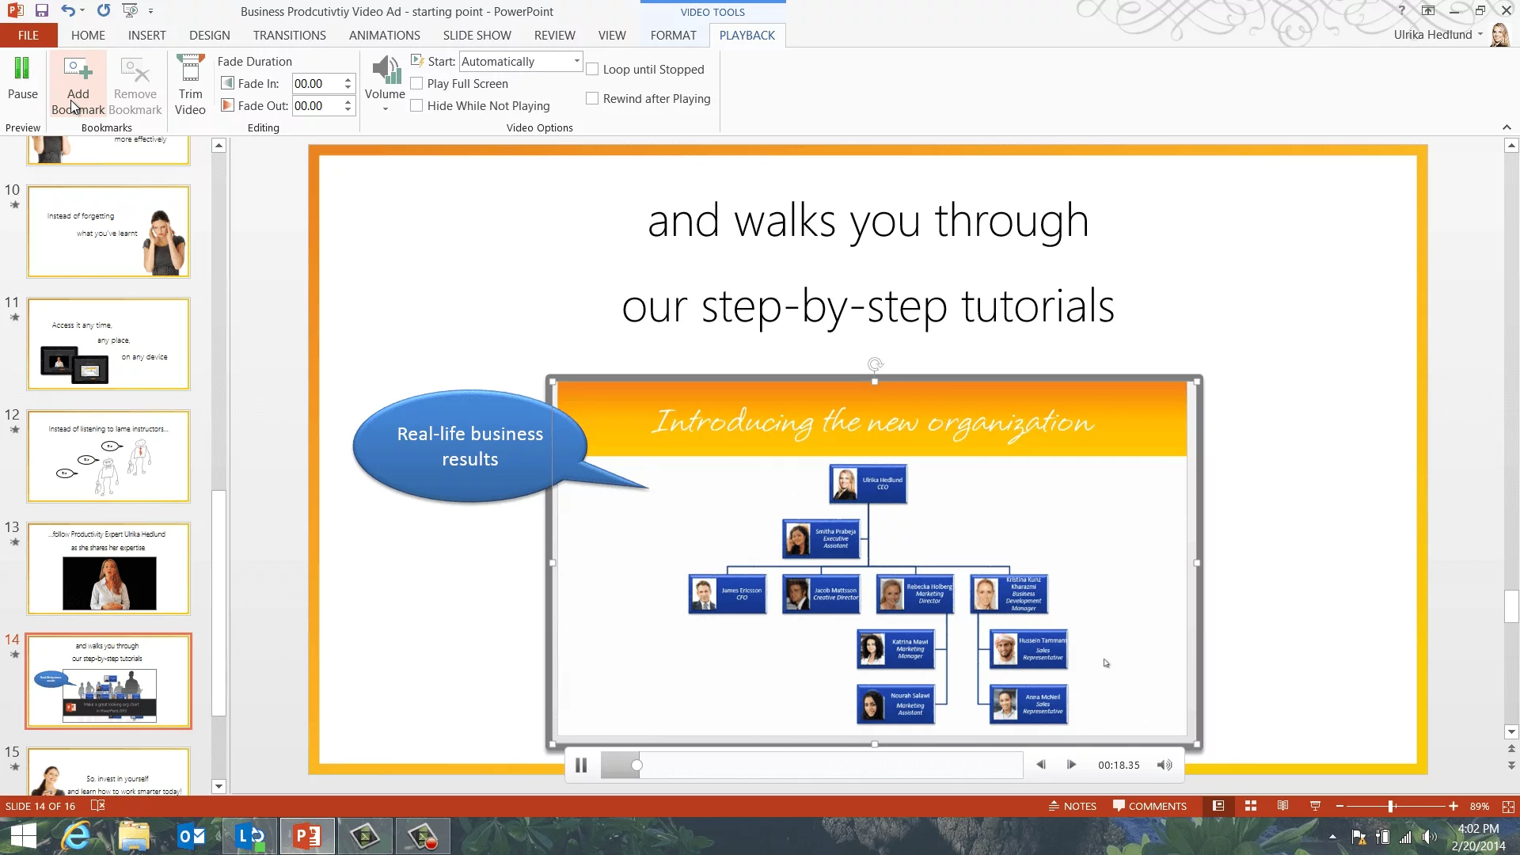Collapse the ribbon with the arrow

click(x=1507, y=127)
